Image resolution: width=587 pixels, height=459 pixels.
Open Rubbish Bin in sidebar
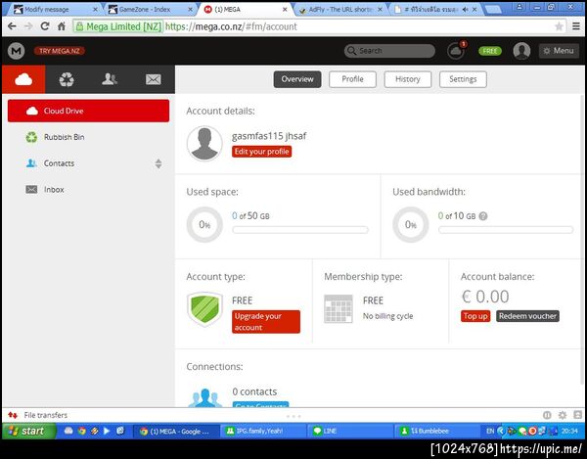click(x=88, y=137)
